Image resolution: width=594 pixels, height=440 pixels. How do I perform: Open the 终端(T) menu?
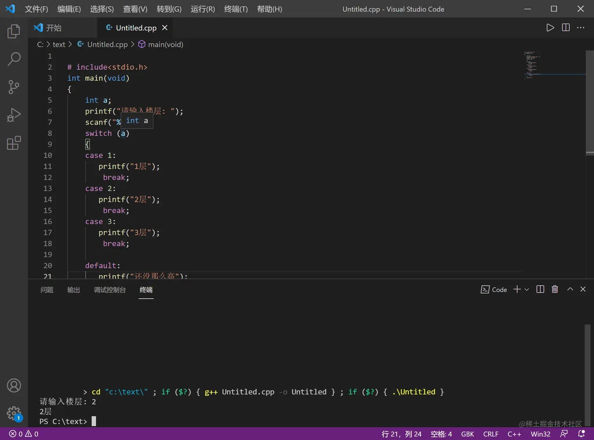pos(236,9)
